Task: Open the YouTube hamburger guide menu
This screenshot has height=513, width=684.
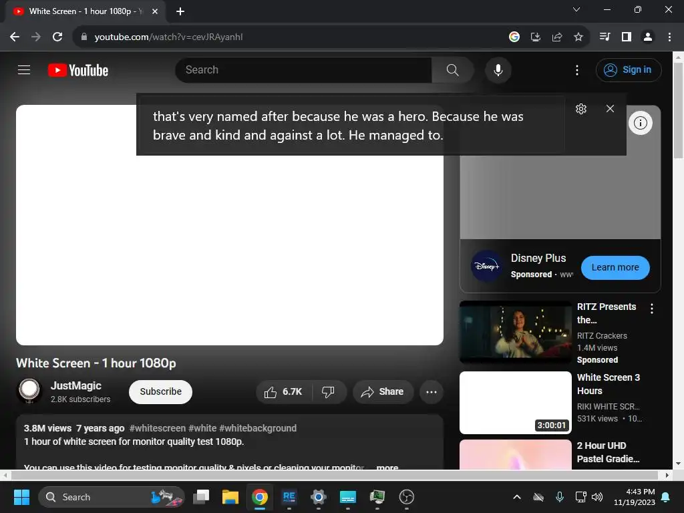Action: point(24,69)
